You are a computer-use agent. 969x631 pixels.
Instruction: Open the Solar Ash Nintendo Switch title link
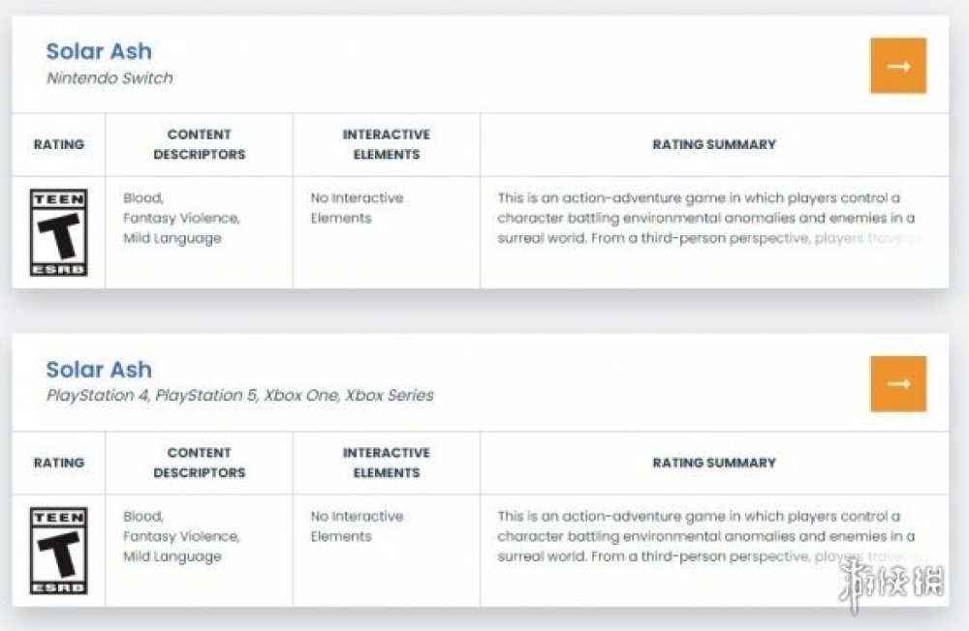99,51
